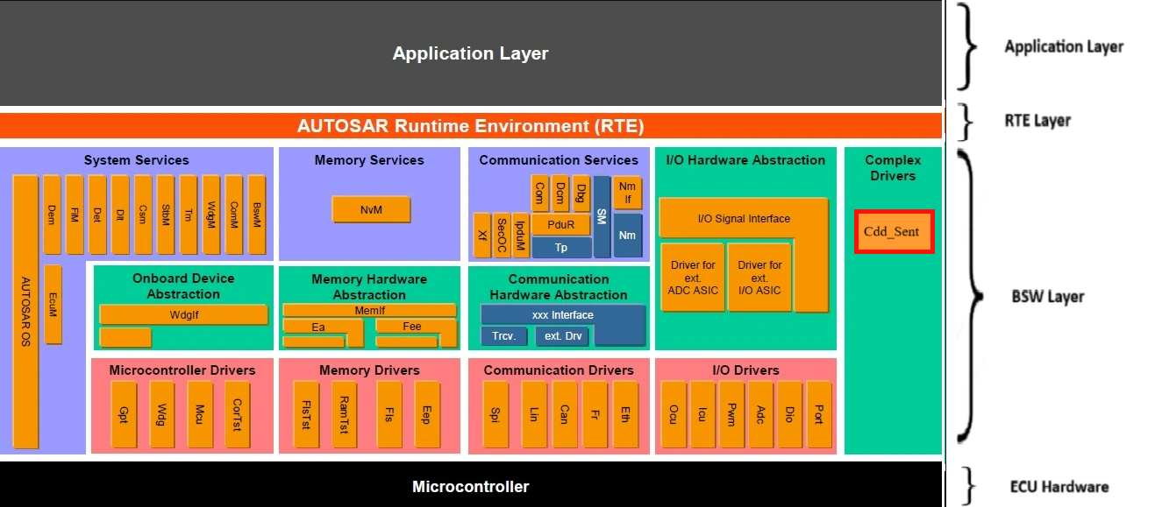The image size is (1162, 507).
Task: Click the blue Tp block
Action: coord(560,248)
